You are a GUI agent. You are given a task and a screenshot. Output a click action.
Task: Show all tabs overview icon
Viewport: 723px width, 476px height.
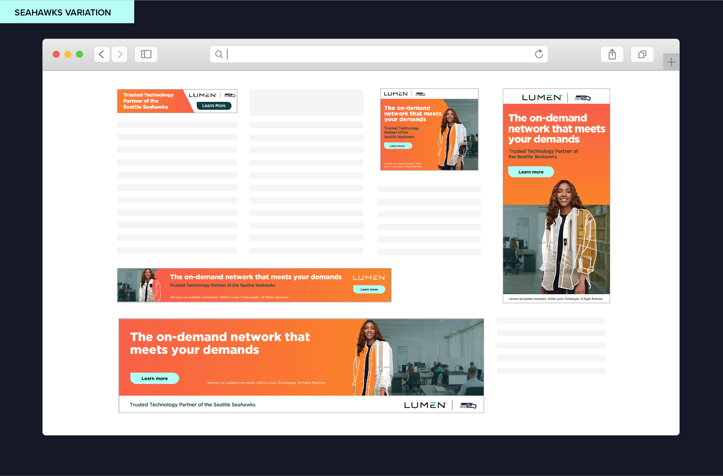[x=642, y=54]
